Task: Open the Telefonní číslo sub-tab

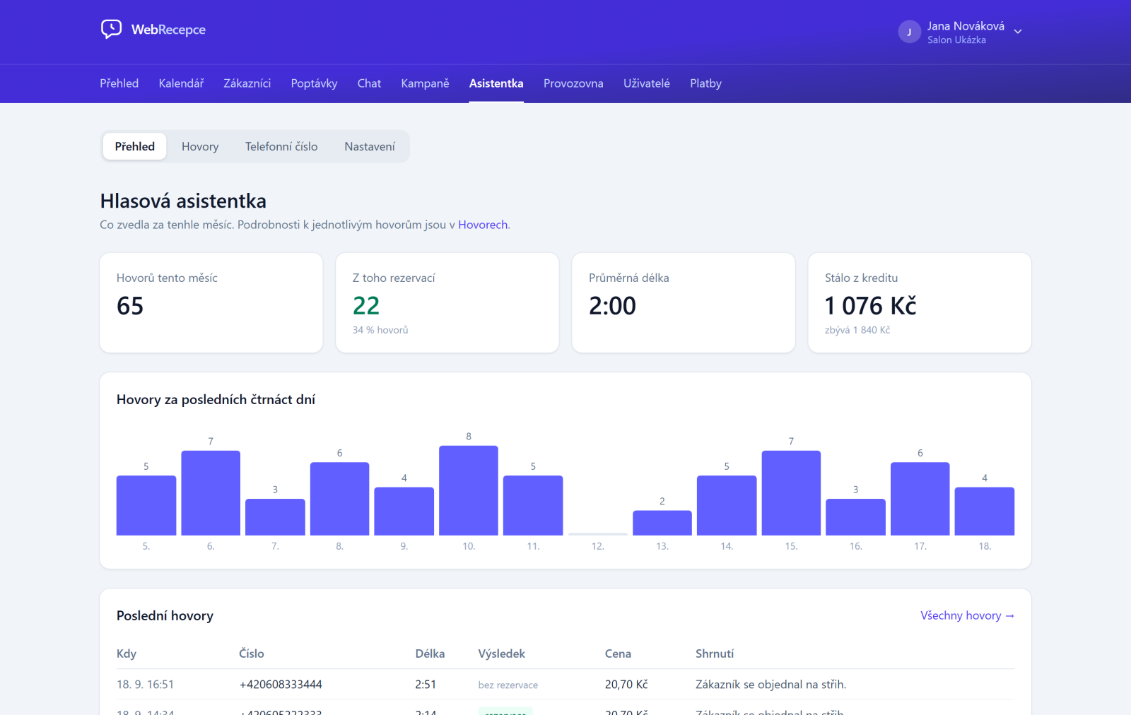Action: (281, 146)
